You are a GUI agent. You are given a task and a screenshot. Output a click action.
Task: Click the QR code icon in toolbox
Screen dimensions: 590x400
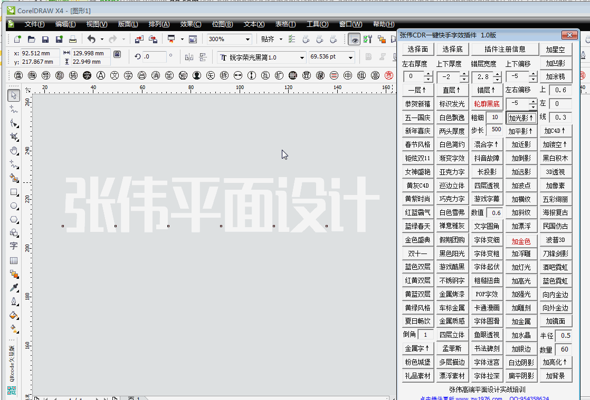pos(12,391)
